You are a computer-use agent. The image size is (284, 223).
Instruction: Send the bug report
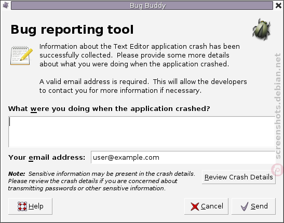point(253,206)
